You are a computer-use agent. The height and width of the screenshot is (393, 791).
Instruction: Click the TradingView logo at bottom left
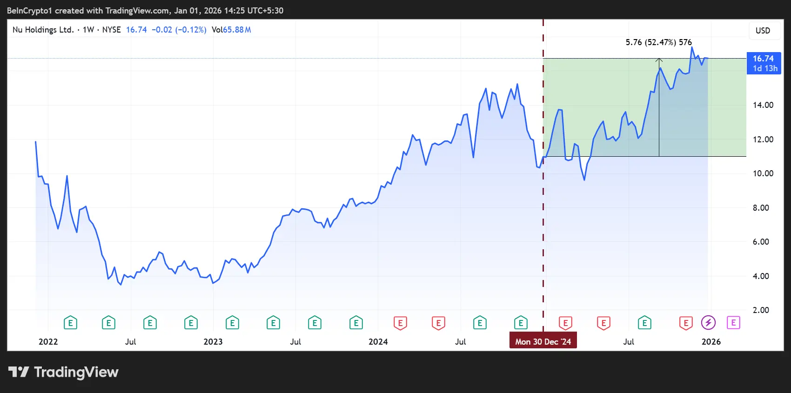pyautogui.click(x=63, y=372)
